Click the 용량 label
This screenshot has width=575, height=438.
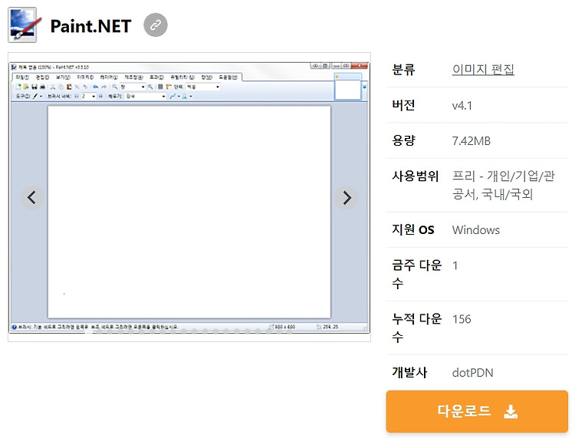point(403,140)
